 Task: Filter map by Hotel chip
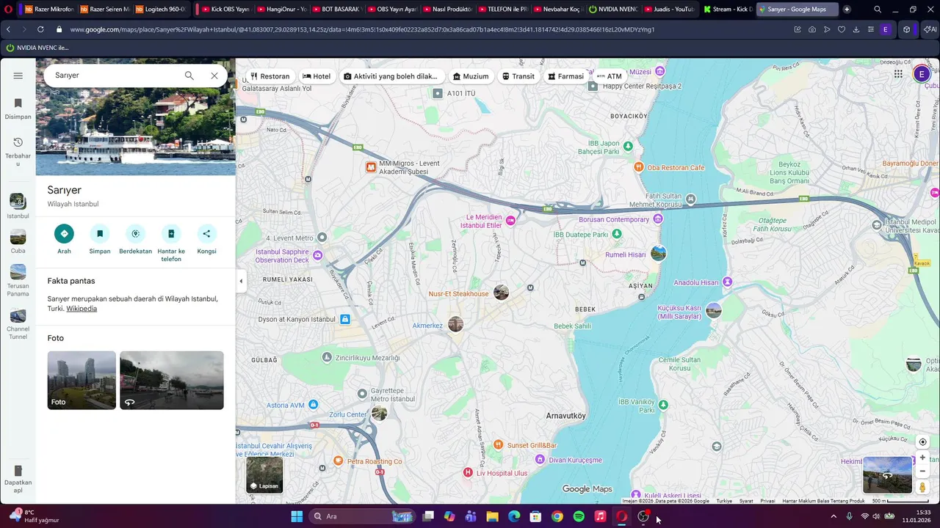click(x=317, y=76)
